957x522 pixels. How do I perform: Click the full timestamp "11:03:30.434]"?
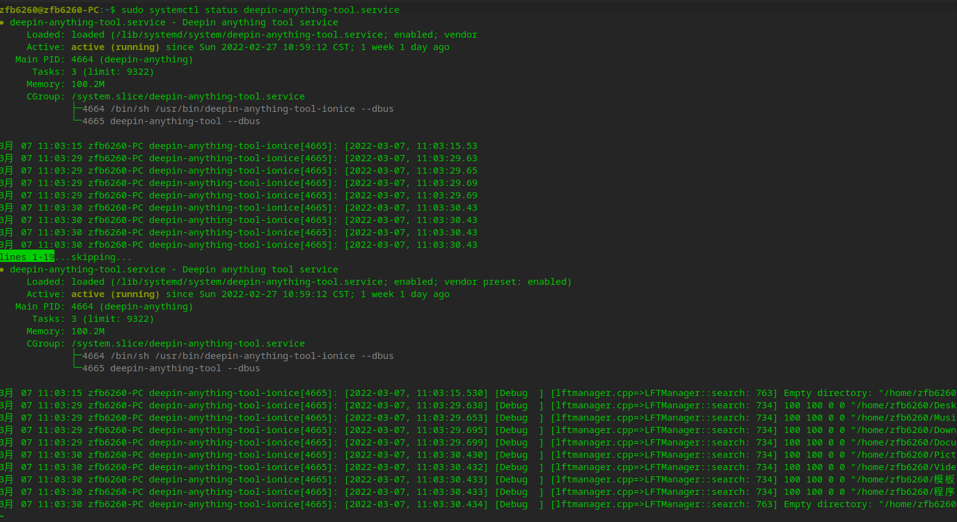pyautogui.click(x=452, y=504)
